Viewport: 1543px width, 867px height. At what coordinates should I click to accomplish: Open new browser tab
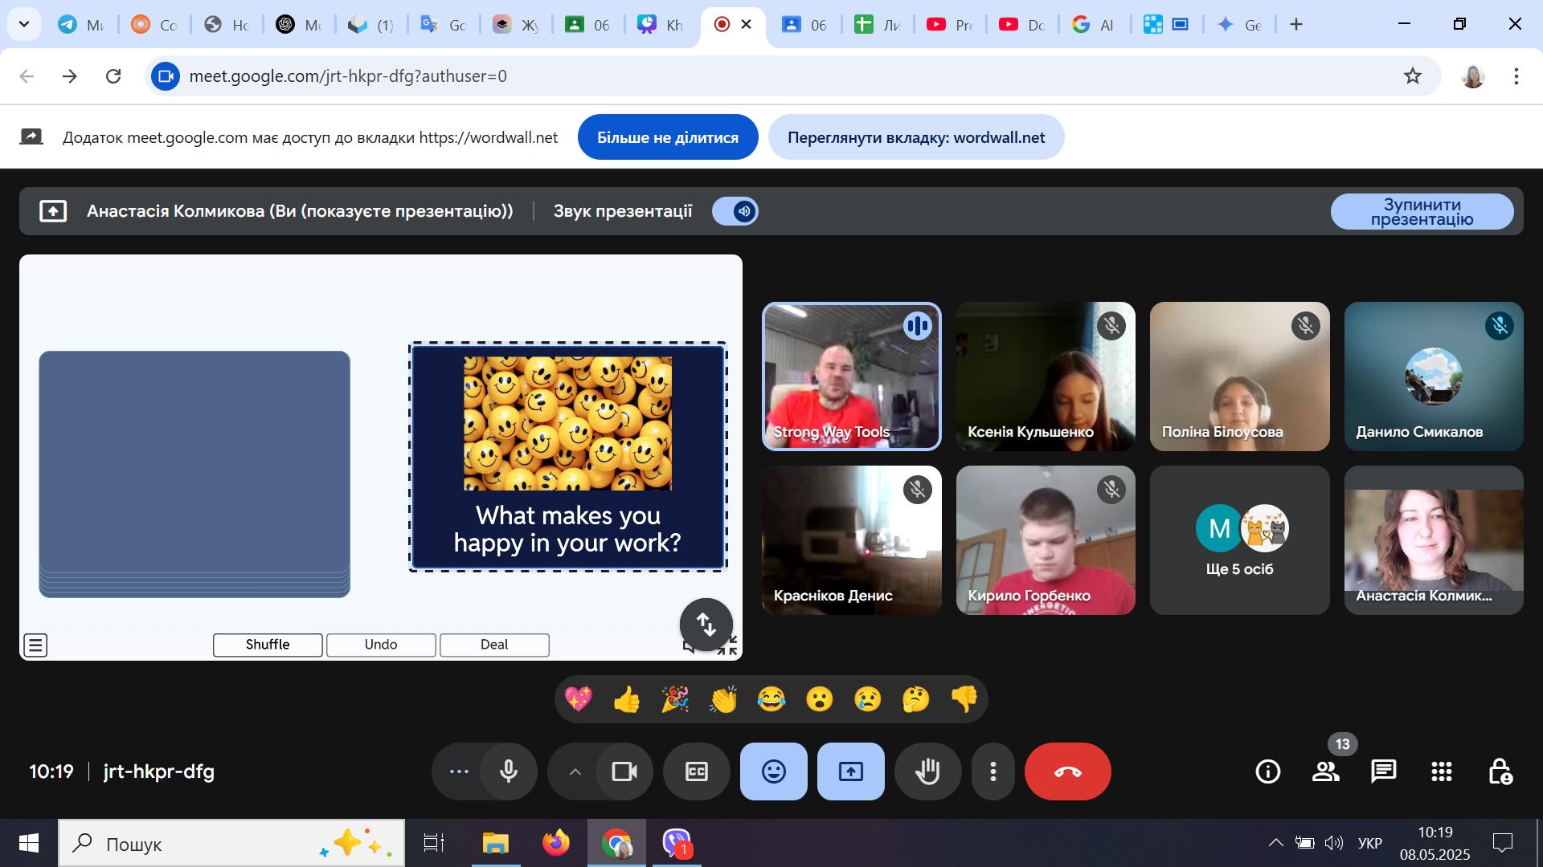pos(1295,25)
